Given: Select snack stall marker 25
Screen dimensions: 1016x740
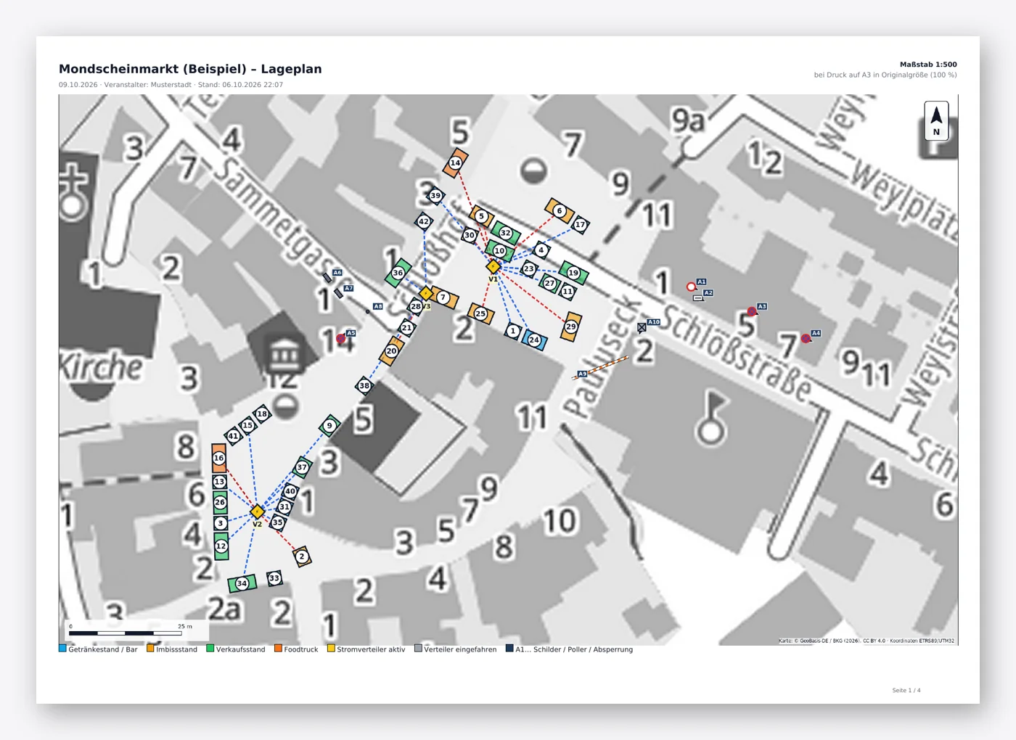Looking at the screenshot, I should tap(480, 313).
